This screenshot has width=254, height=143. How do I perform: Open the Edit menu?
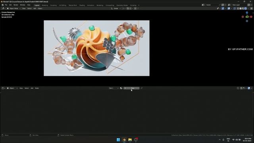point(10,5)
